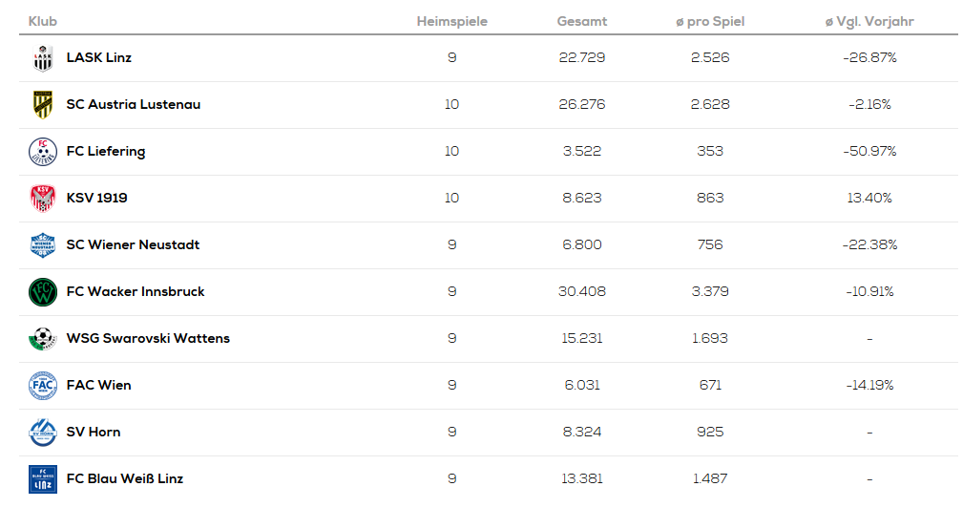963x529 pixels.
Task: Click the SV Horn club crest
Action: (43, 433)
